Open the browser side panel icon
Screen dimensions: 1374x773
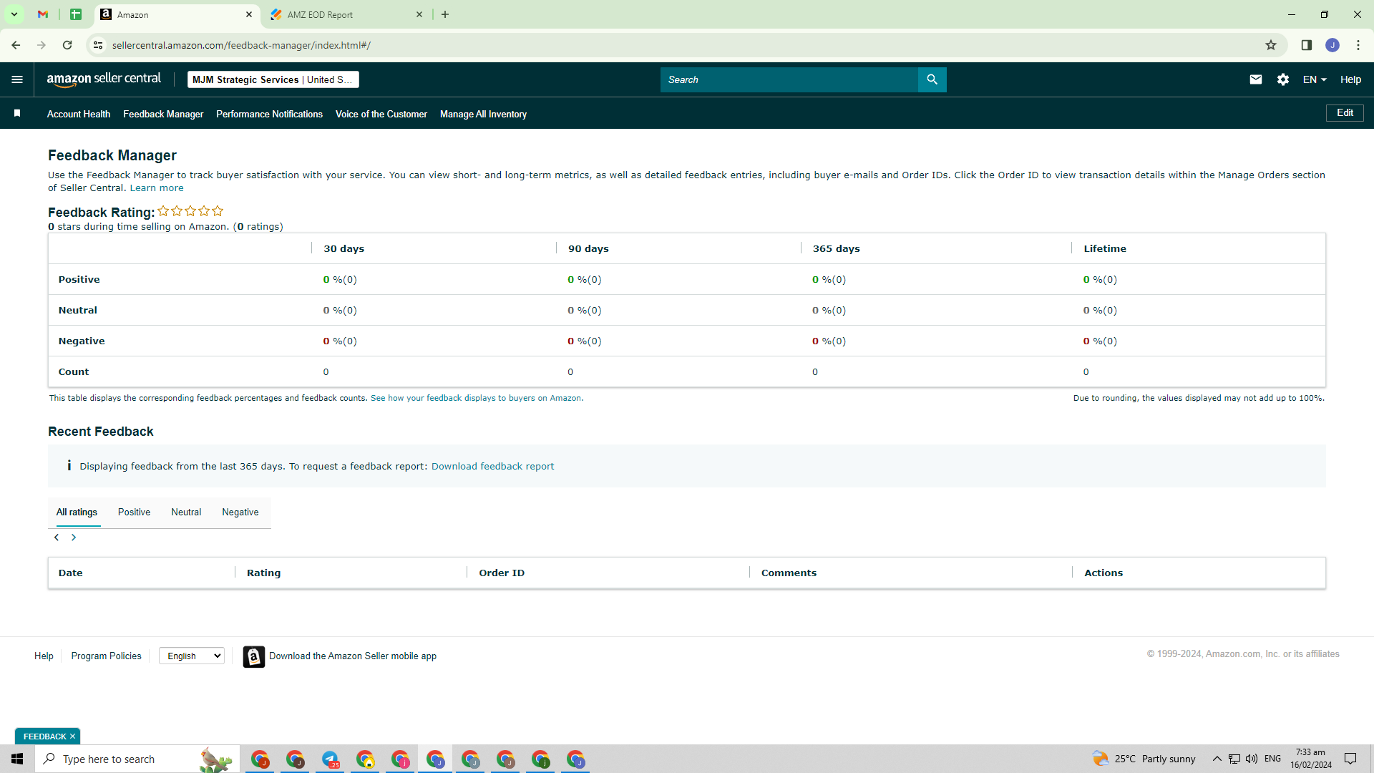1307,45
